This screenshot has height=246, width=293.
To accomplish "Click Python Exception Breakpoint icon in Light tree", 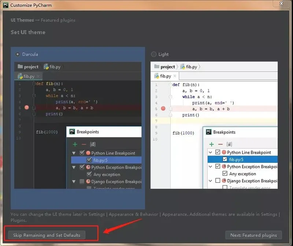I will coord(224,167).
